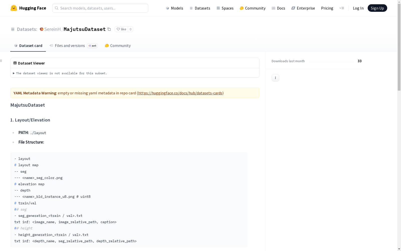Like this dataset
The height and width of the screenshot is (251, 401).
click(x=121, y=29)
